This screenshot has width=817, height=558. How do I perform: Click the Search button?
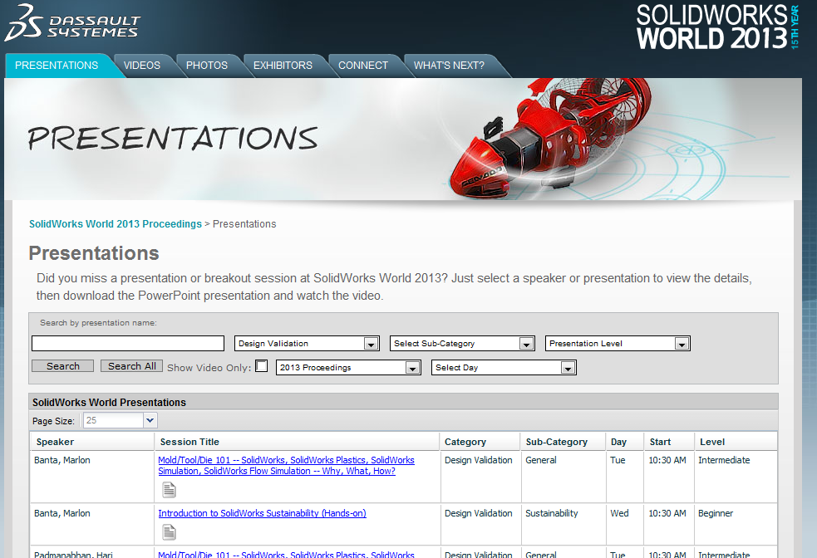coord(63,366)
